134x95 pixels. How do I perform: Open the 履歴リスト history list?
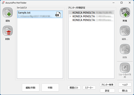pyautogui.click(x=74, y=88)
